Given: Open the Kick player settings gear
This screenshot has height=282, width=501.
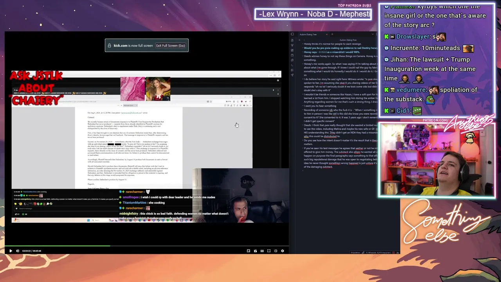Looking at the screenshot, I should pyautogui.click(x=283, y=251).
